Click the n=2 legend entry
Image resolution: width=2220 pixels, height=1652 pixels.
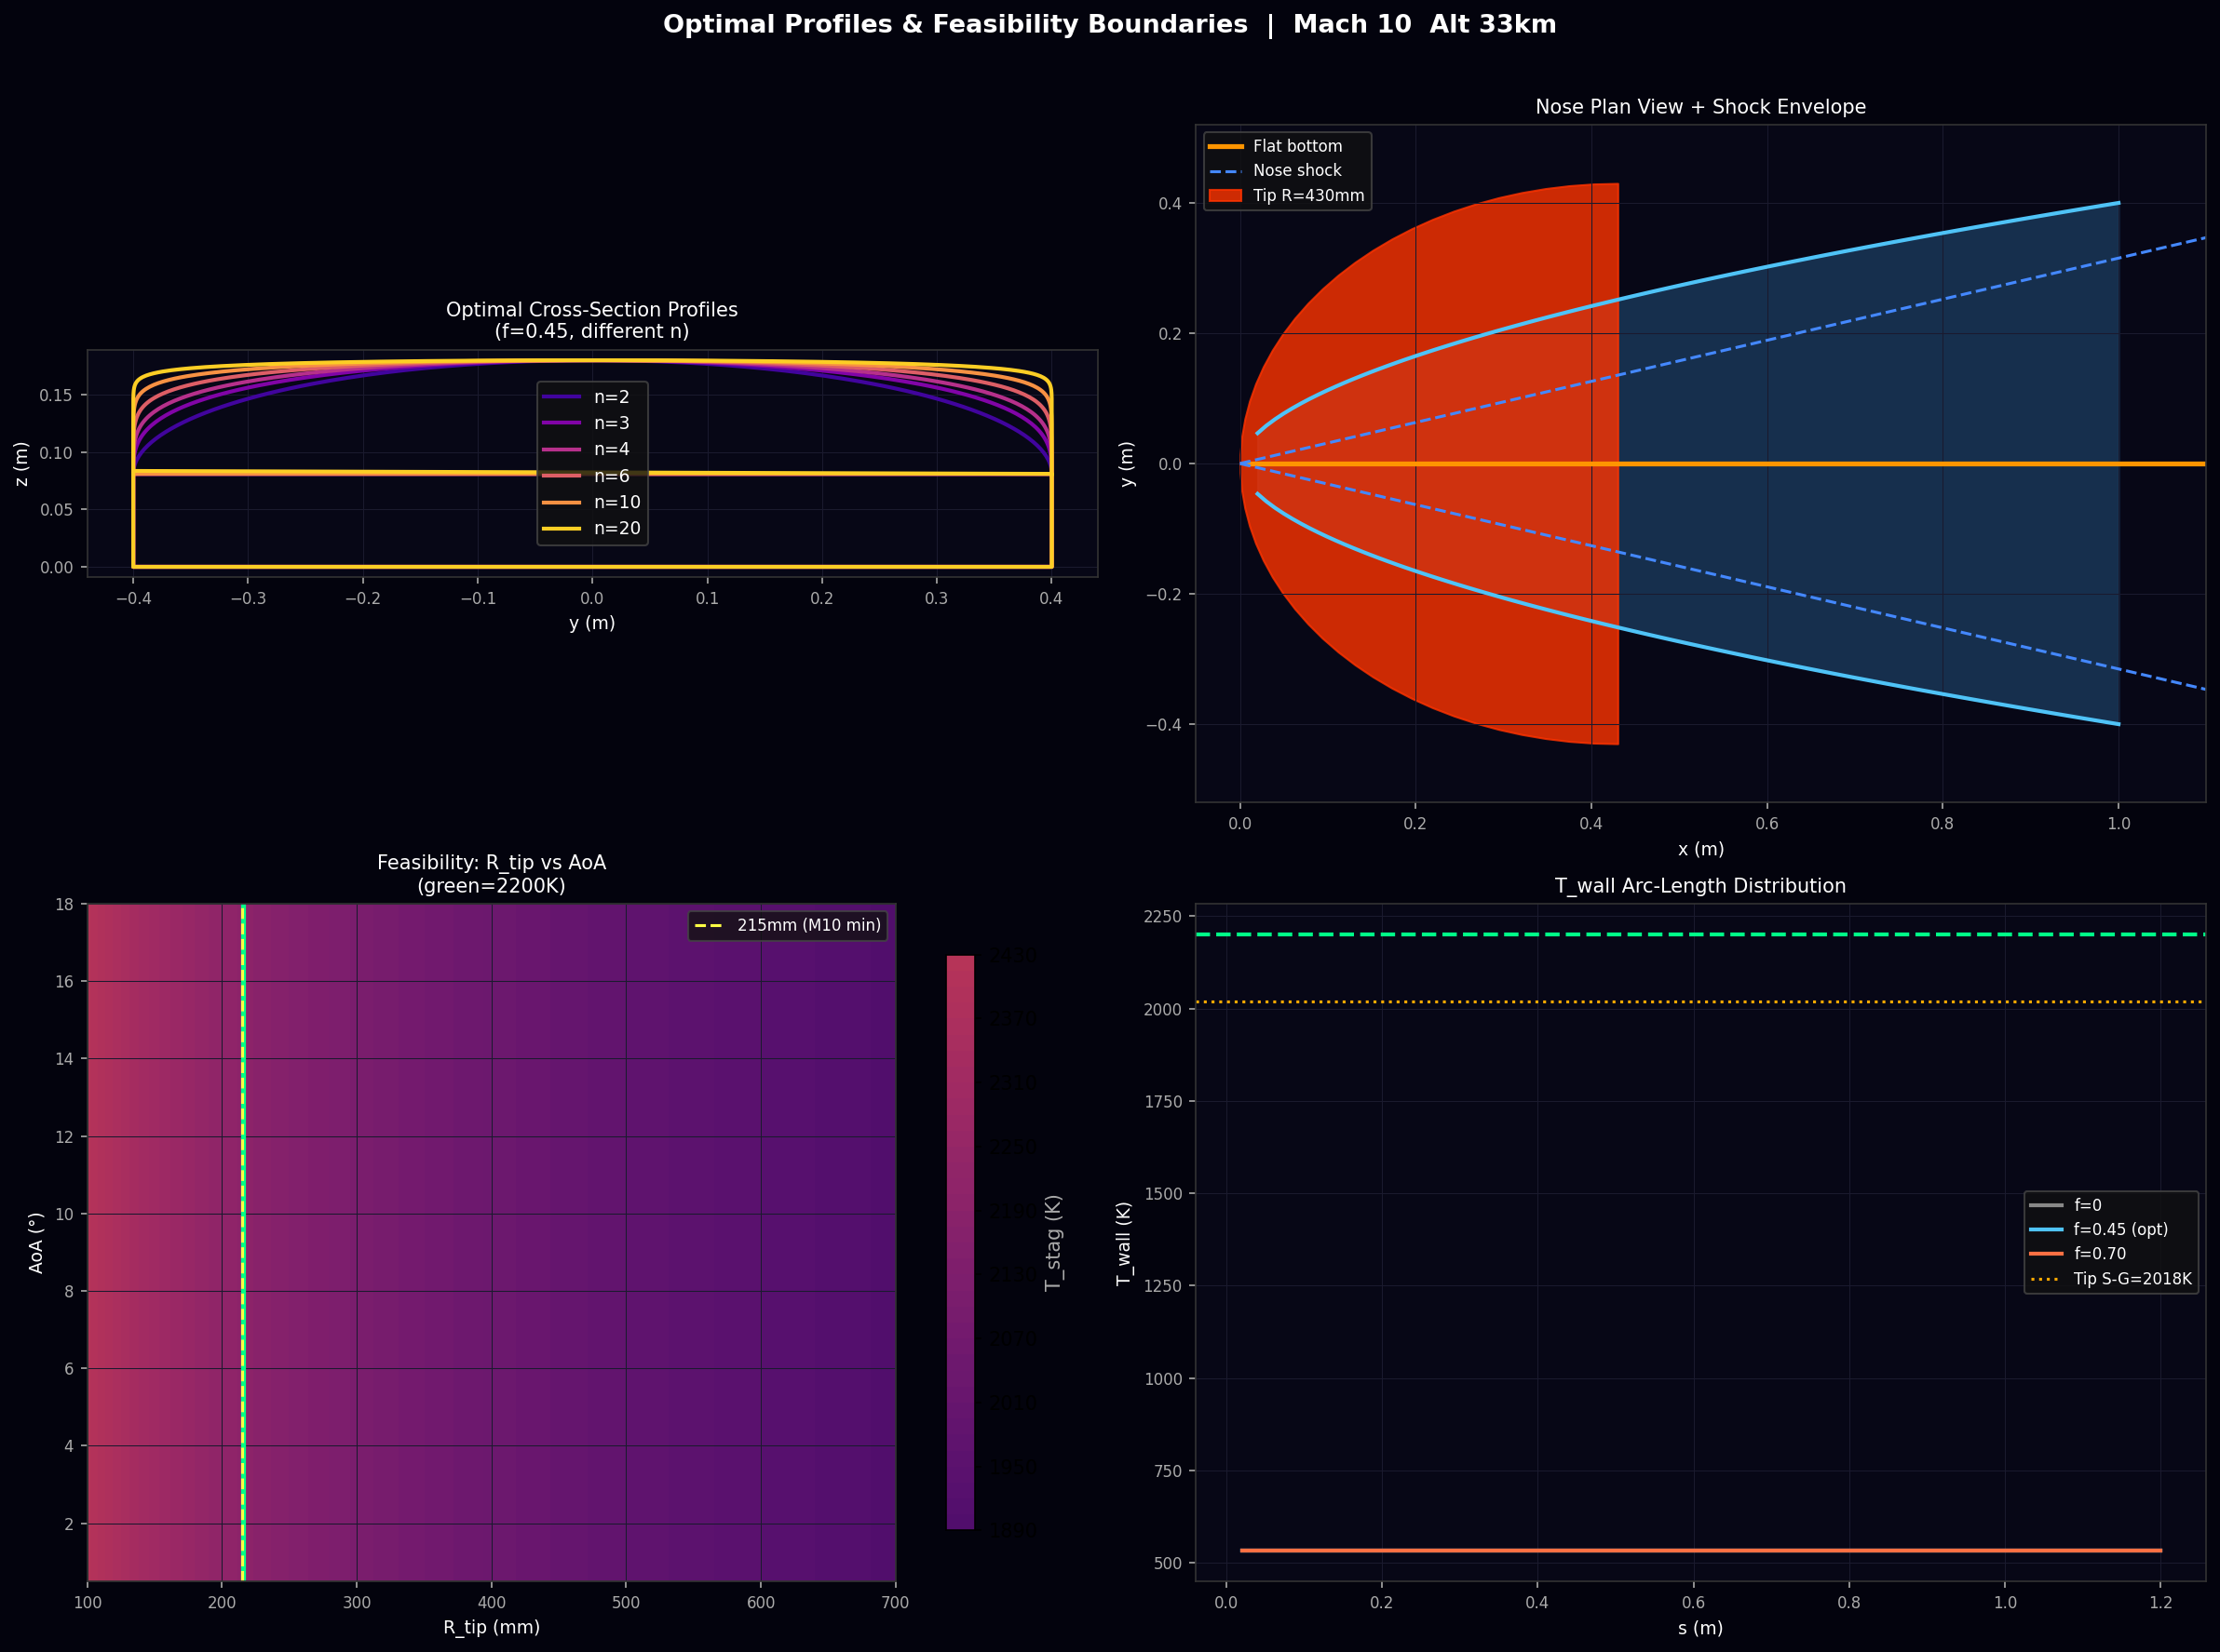click(592, 397)
